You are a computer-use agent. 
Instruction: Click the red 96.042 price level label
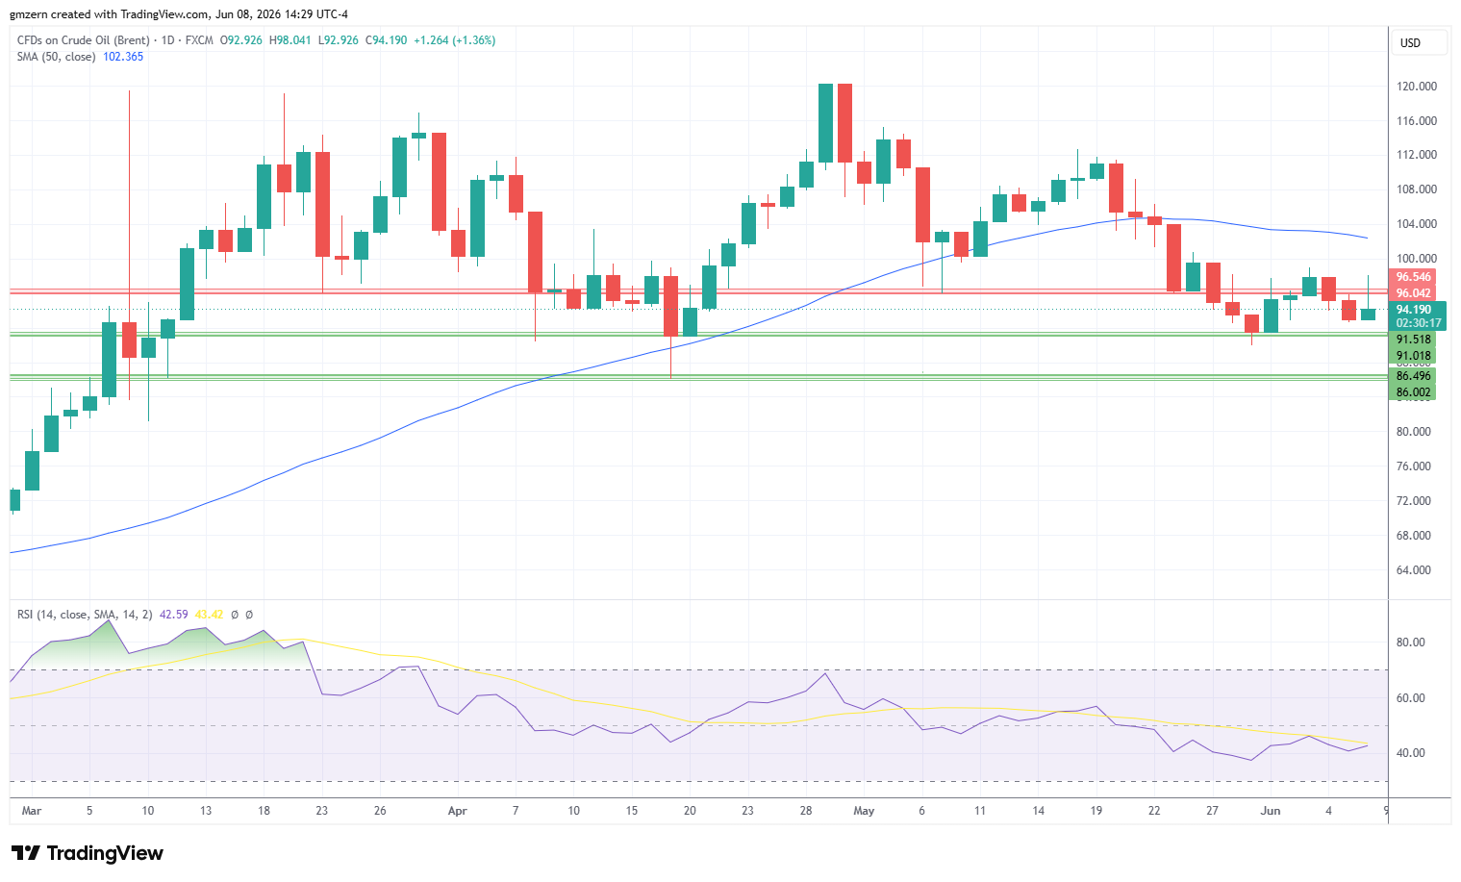point(1414,293)
